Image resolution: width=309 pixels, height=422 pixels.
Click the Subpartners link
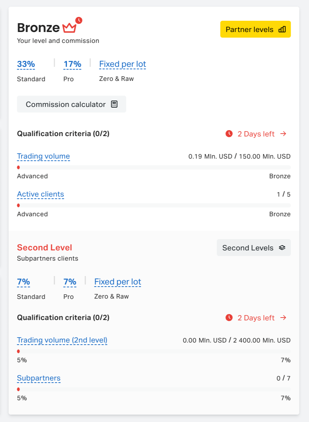(x=39, y=378)
